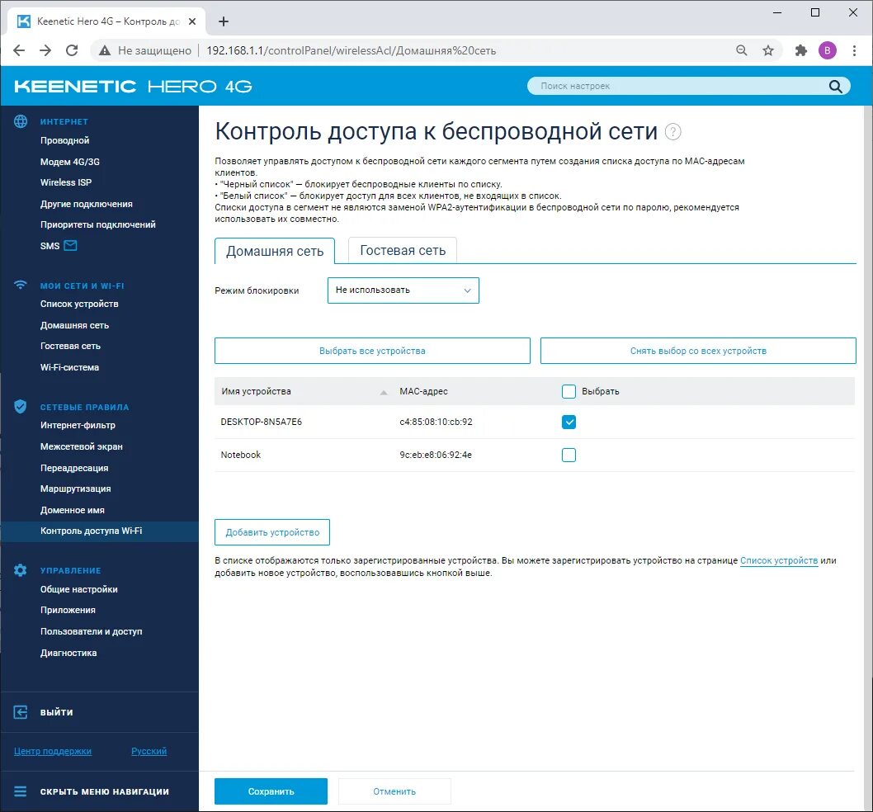Open Приоритеты подключений menu item
The width and height of the screenshot is (873, 812).
(98, 224)
